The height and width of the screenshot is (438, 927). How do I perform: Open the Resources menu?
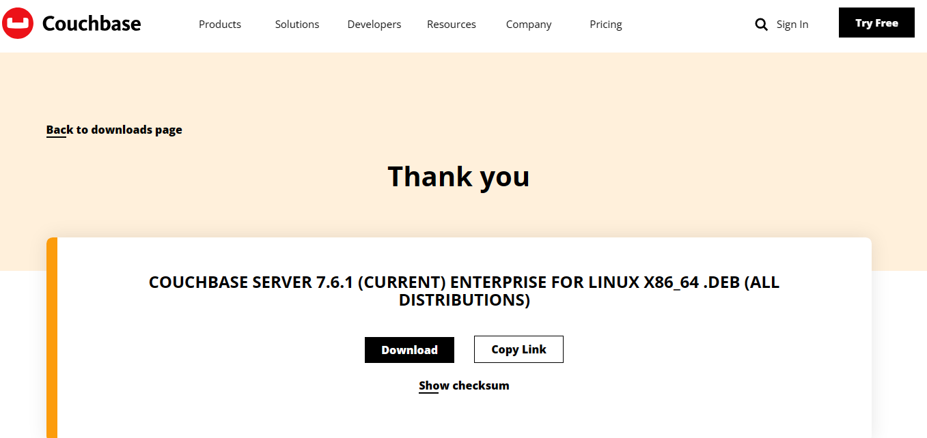tap(452, 25)
